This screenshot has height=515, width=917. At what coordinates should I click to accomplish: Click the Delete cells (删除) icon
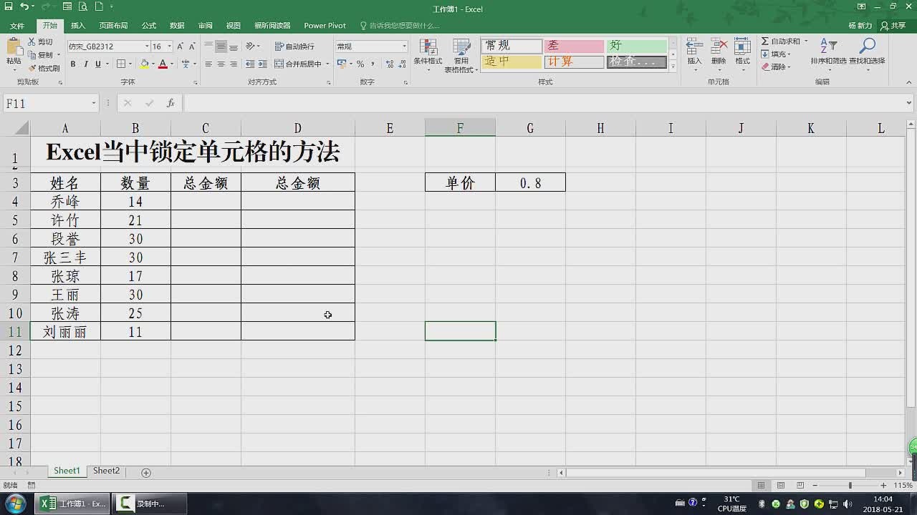click(x=719, y=46)
